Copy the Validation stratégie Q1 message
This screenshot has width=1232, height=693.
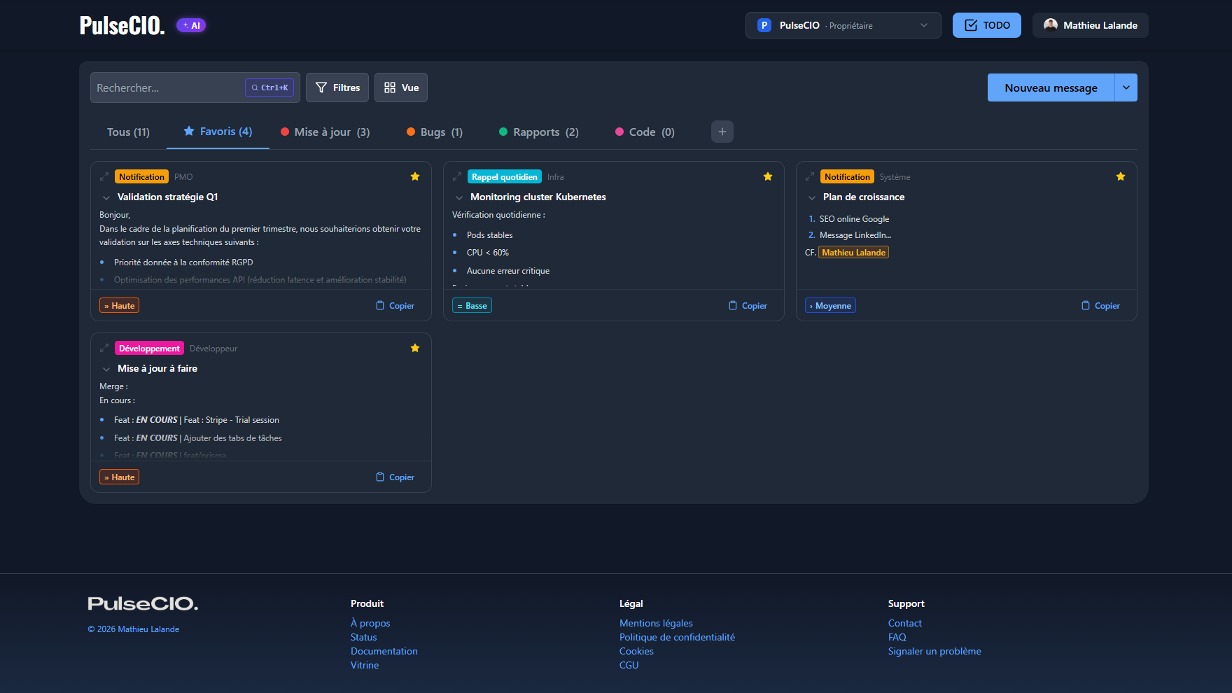(x=395, y=305)
